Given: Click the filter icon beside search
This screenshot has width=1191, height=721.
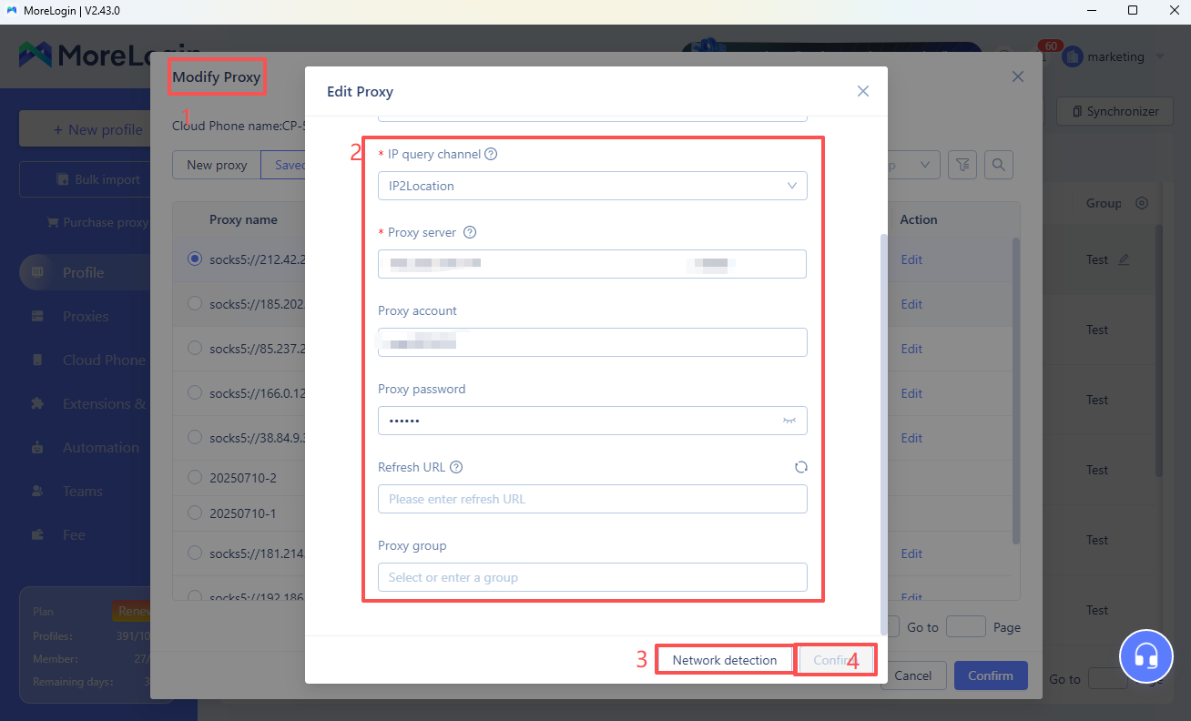Looking at the screenshot, I should click(962, 165).
